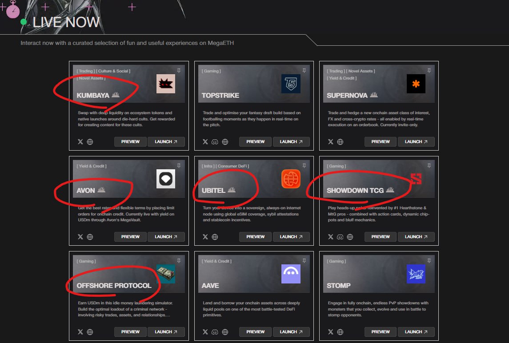Viewport: 509px width, 343px height.
Task: Launch the Stomp app
Action: 416,332
